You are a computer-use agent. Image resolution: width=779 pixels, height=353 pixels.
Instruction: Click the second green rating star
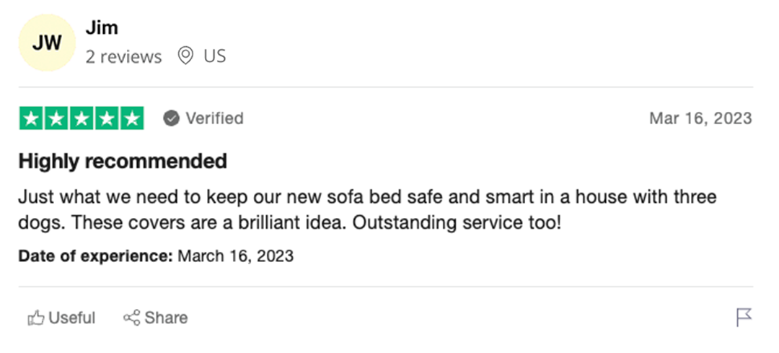coord(56,118)
